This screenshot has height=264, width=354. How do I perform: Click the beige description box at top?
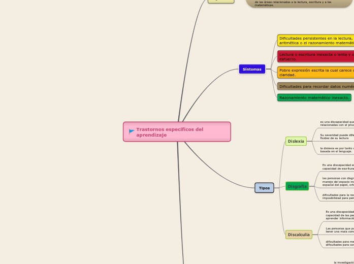click(300, 4)
